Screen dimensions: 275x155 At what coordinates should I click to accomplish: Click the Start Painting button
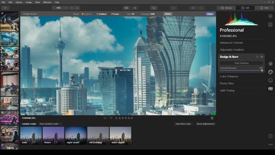[x=241, y=63]
